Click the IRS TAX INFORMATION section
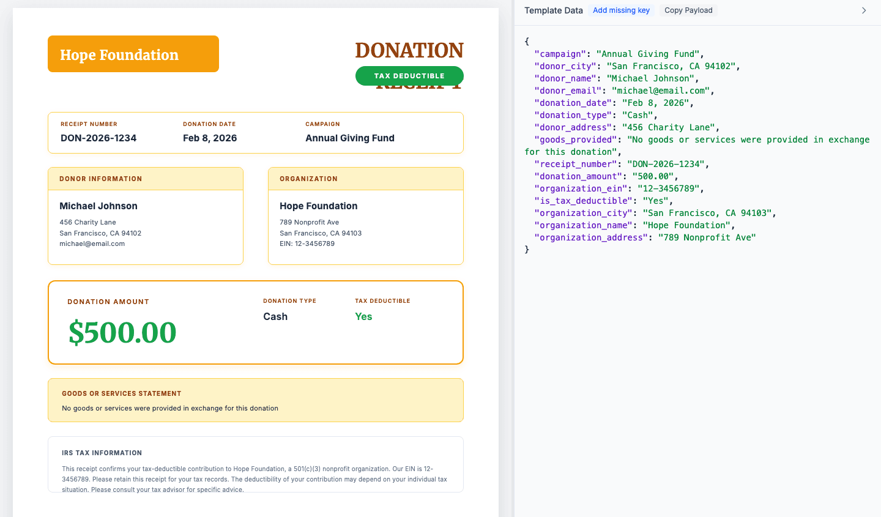This screenshot has height=517, width=881. [x=255, y=464]
